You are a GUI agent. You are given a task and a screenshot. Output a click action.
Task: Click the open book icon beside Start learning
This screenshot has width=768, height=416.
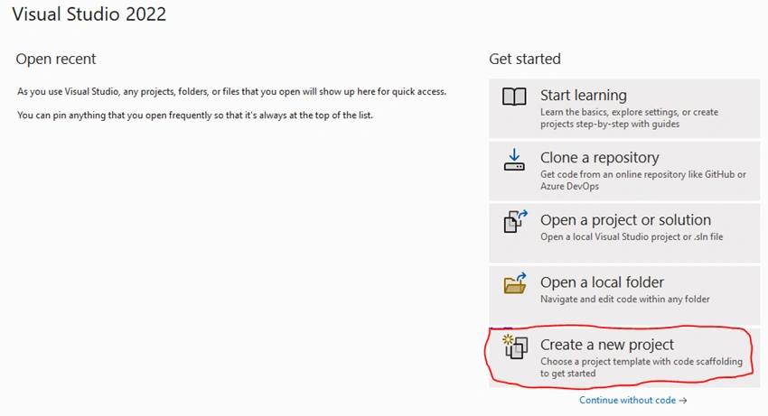(514, 97)
